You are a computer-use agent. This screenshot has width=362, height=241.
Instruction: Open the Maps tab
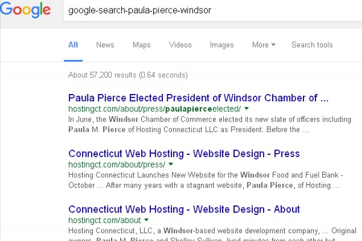(x=142, y=45)
